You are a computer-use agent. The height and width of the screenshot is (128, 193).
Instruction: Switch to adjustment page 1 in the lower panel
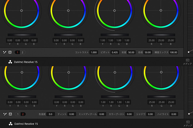[18, 114]
